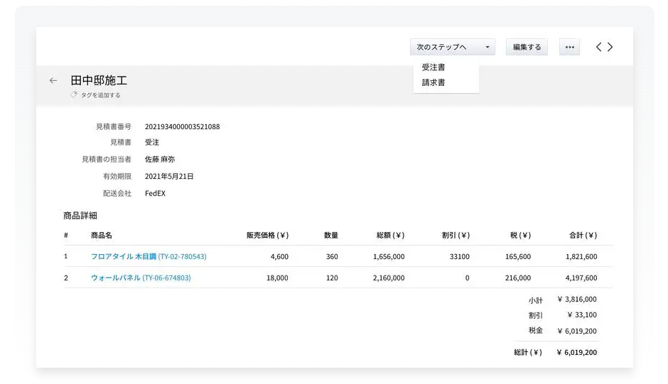Click the tag icon under the title
Screen dimensions: 668x384
[74, 95]
